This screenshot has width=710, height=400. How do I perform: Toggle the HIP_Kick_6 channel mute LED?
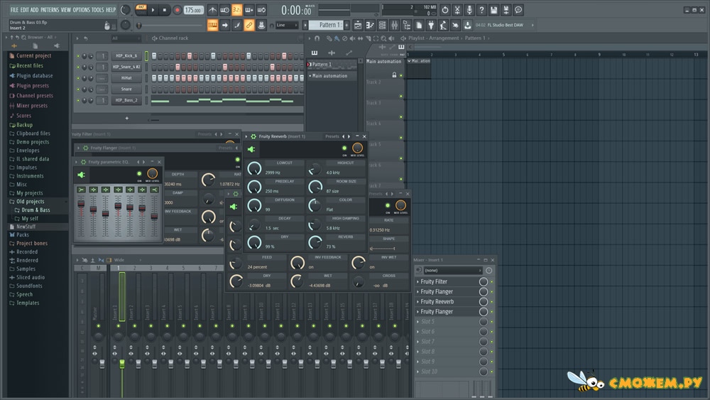78,56
